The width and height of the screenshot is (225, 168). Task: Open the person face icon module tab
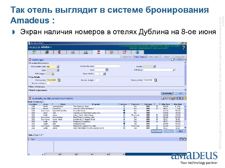click(60, 52)
